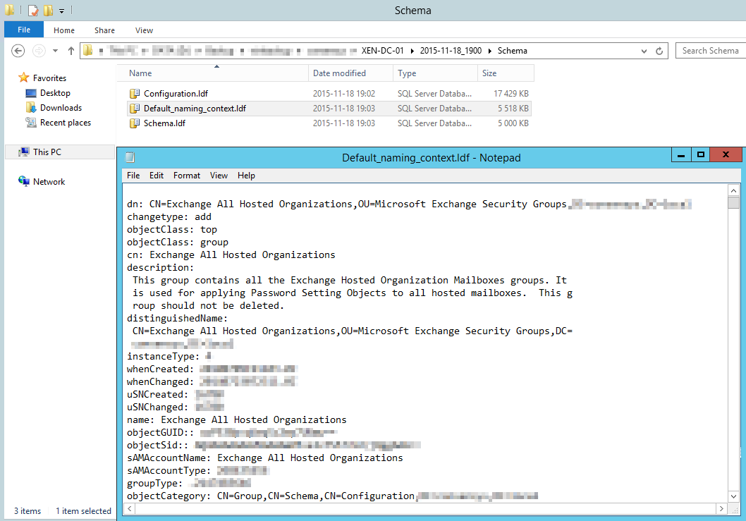Click the Default_naming_context.ldf file icon
Image resolution: width=746 pixels, height=521 pixels.
point(135,108)
